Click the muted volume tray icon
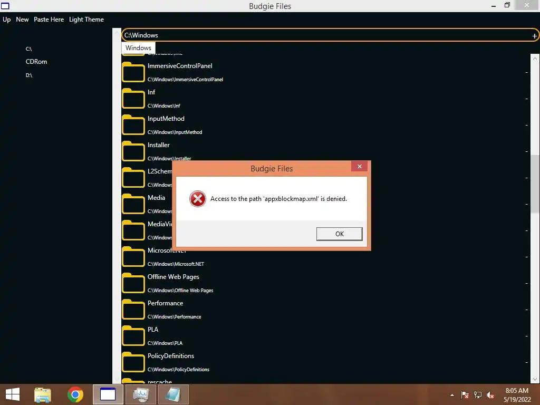540x405 pixels. 490,395
